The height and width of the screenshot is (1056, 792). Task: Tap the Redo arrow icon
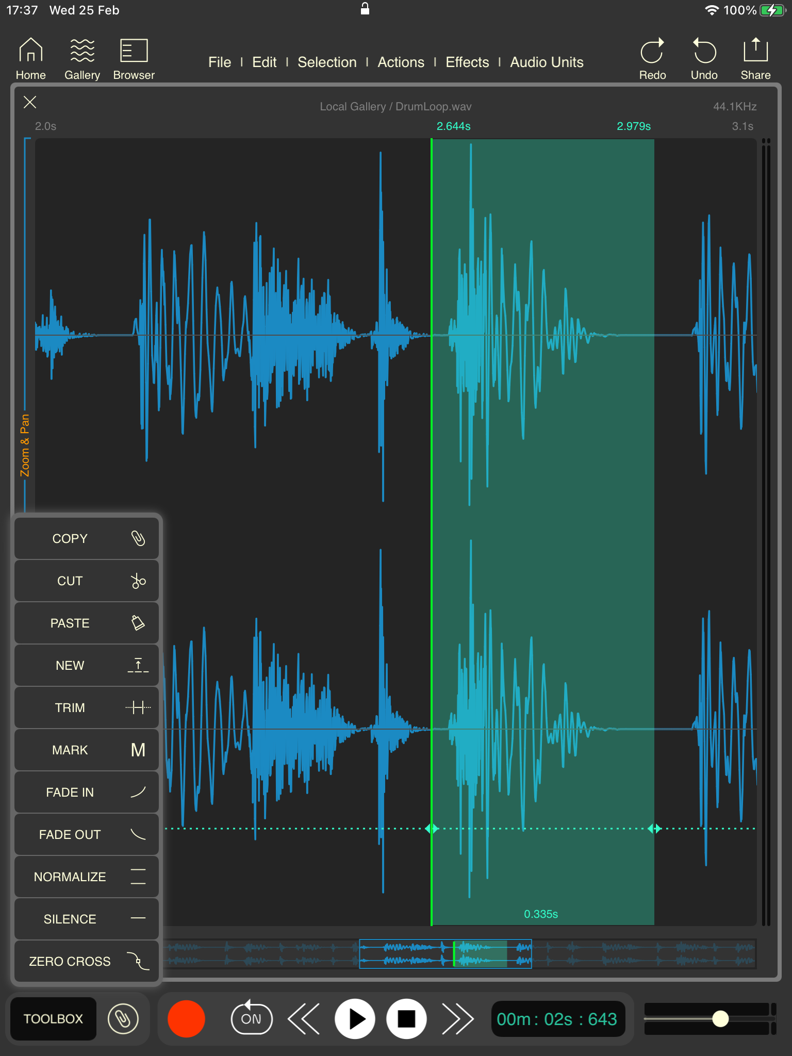point(652,58)
